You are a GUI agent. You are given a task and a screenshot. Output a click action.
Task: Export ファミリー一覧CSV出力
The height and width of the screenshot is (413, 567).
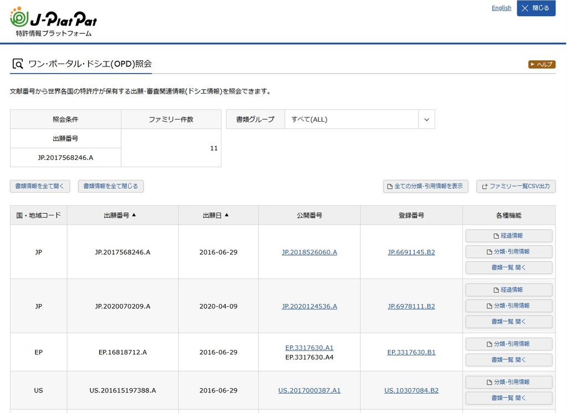pos(516,186)
